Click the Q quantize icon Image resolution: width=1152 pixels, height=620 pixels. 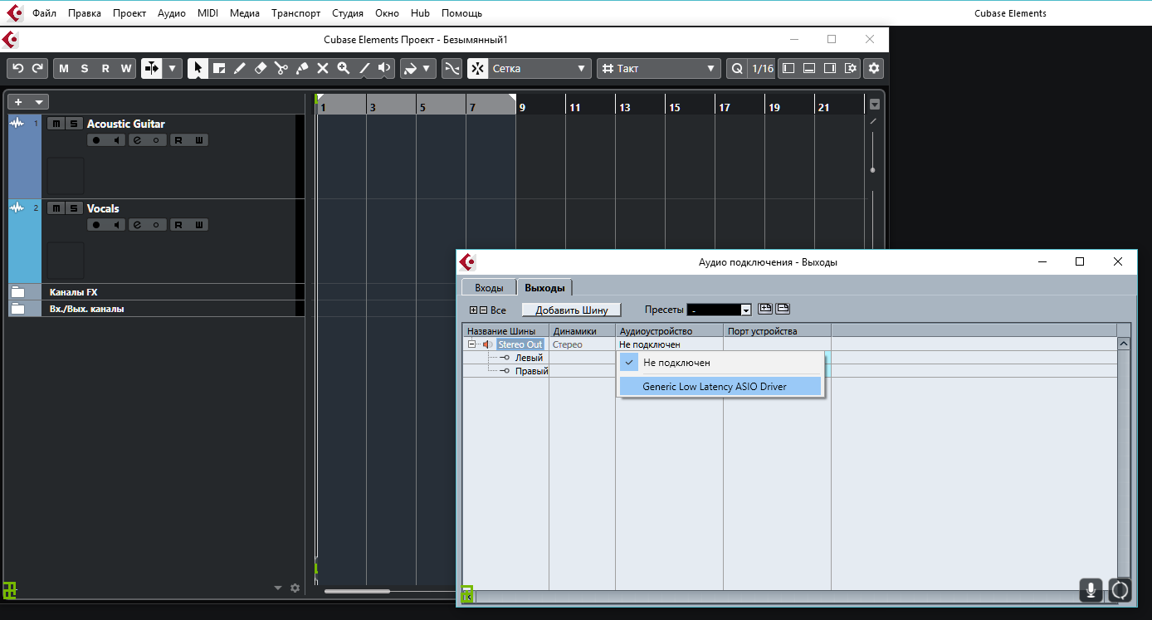[736, 68]
